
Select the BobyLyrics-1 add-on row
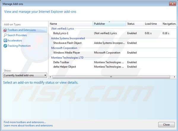pyautogui.click(x=113, y=33)
